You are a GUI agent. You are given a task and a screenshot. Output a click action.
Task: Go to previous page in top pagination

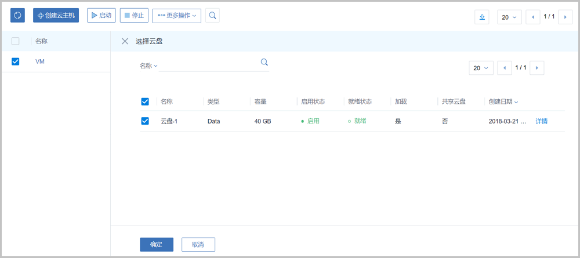click(x=532, y=17)
